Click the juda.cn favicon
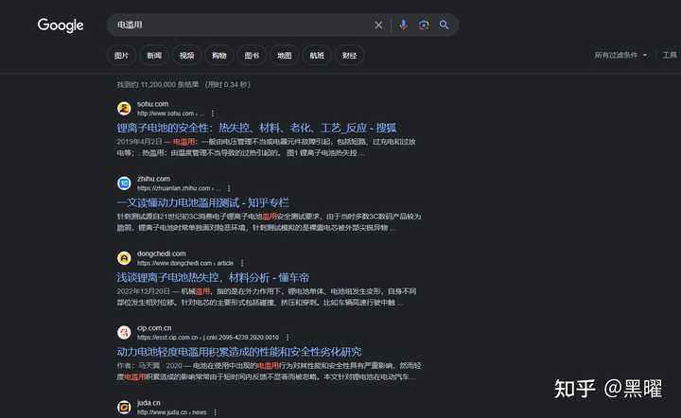 pos(124,408)
